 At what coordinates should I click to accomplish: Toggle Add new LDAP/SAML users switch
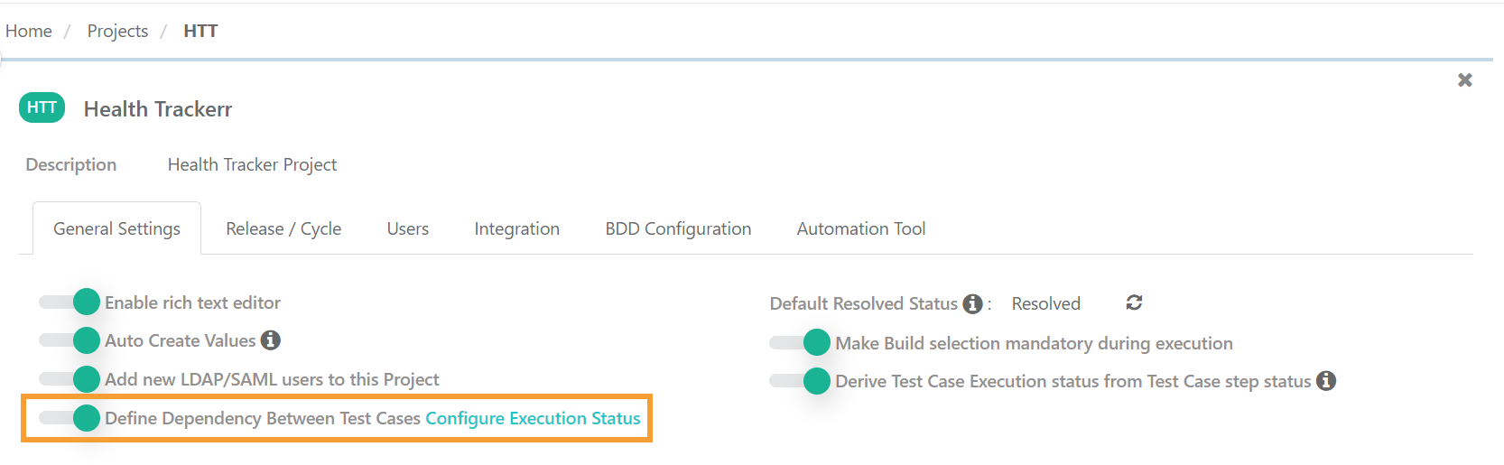coord(70,379)
